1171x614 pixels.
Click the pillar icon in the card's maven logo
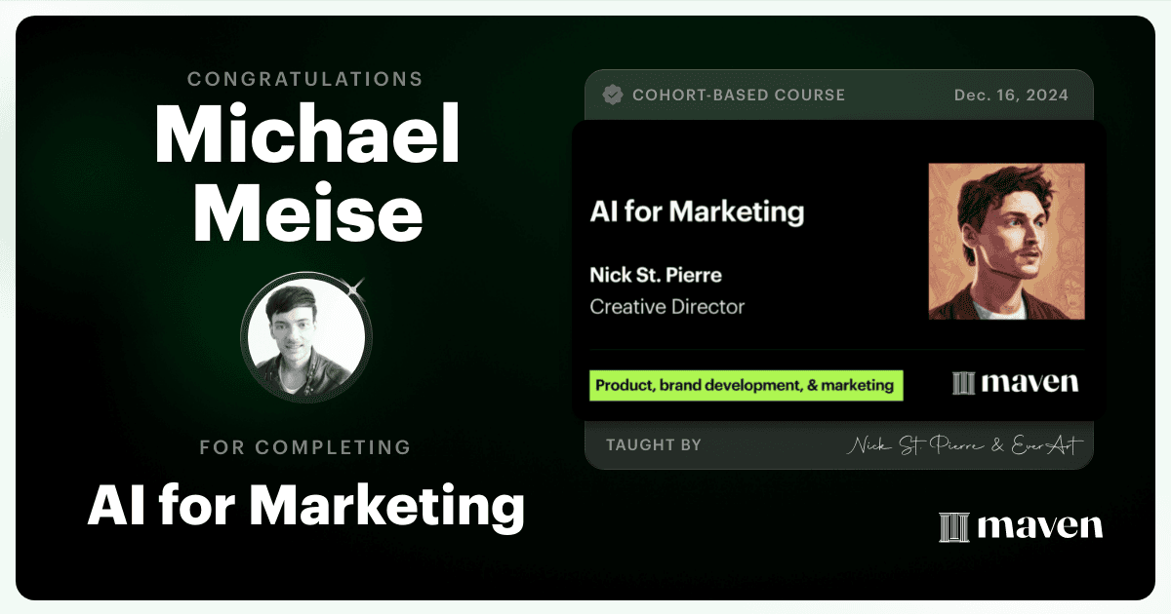[964, 382]
